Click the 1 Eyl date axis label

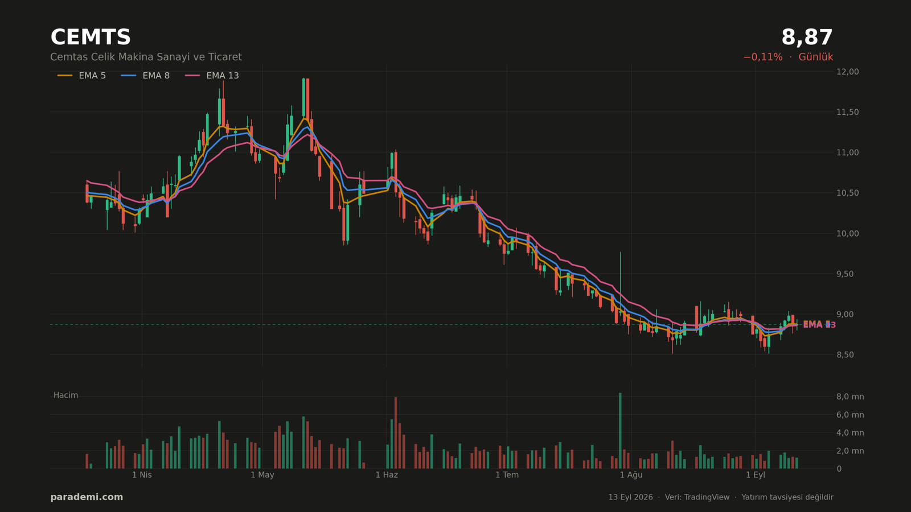756,475
